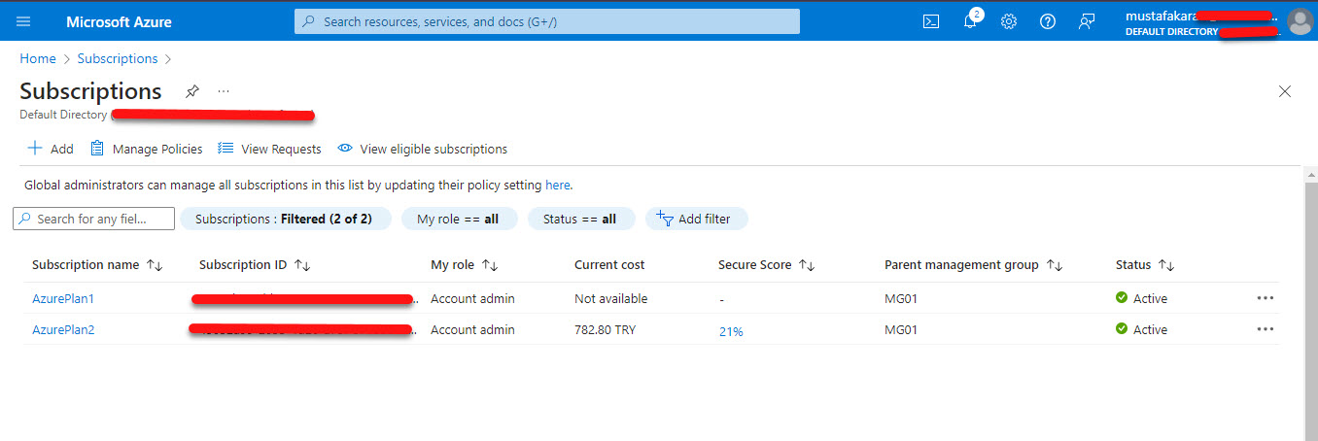The image size is (1318, 441).
Task: Click the user account avatar
Action: tap(1299, 21)
